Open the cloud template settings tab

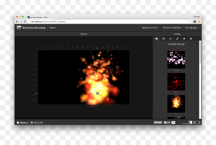(156, 39)
